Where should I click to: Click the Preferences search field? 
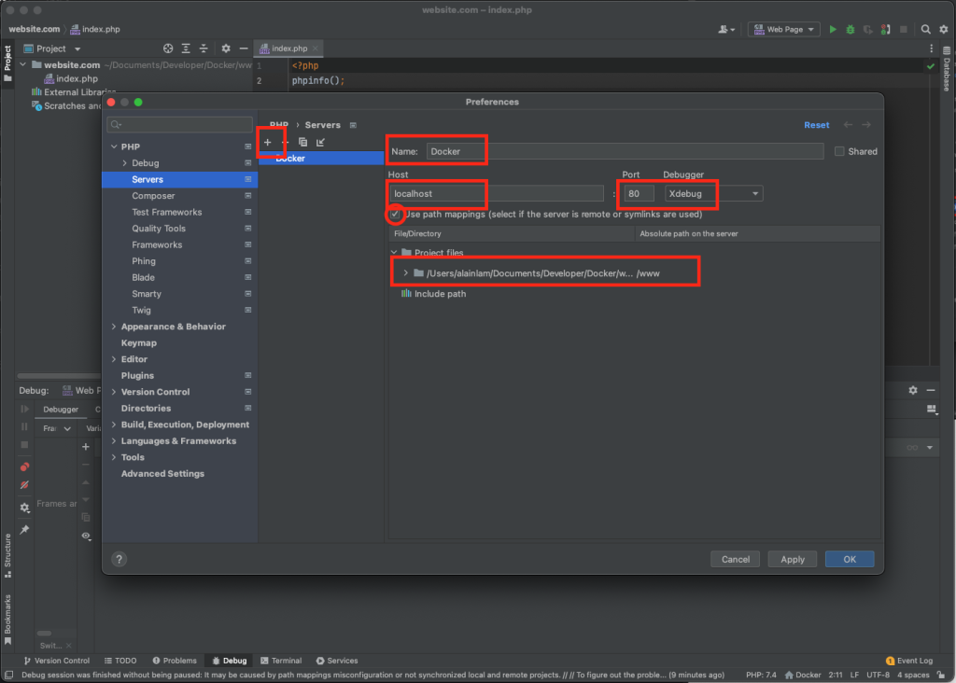(180, 124)
